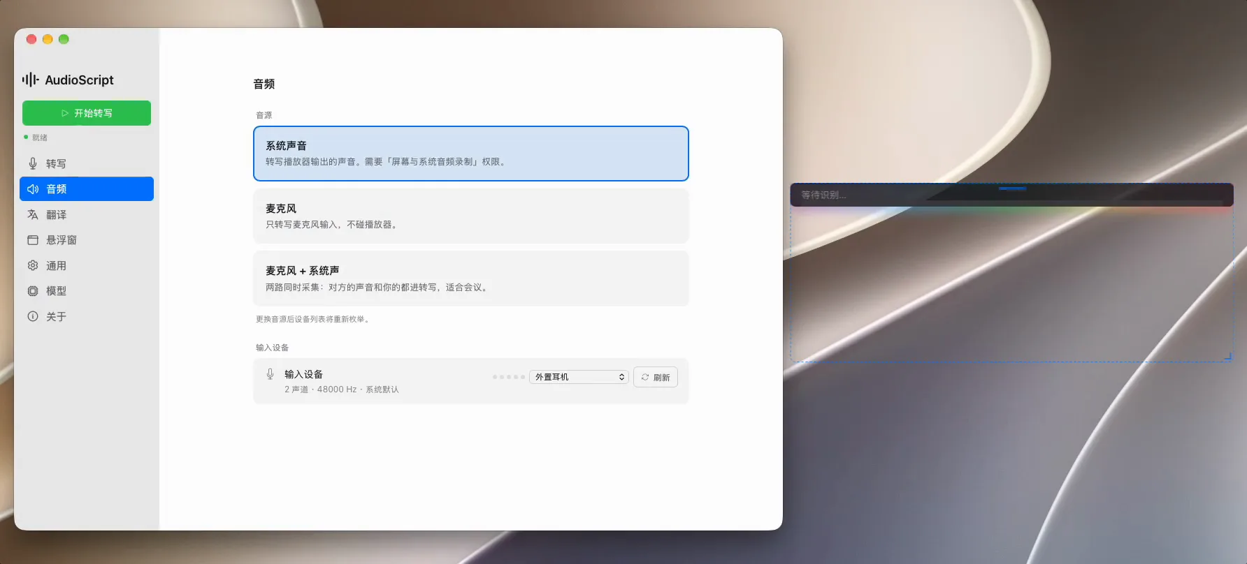Click the 音源 section label
Viewport: 1247px width, 564px height.
pos(264,115)
